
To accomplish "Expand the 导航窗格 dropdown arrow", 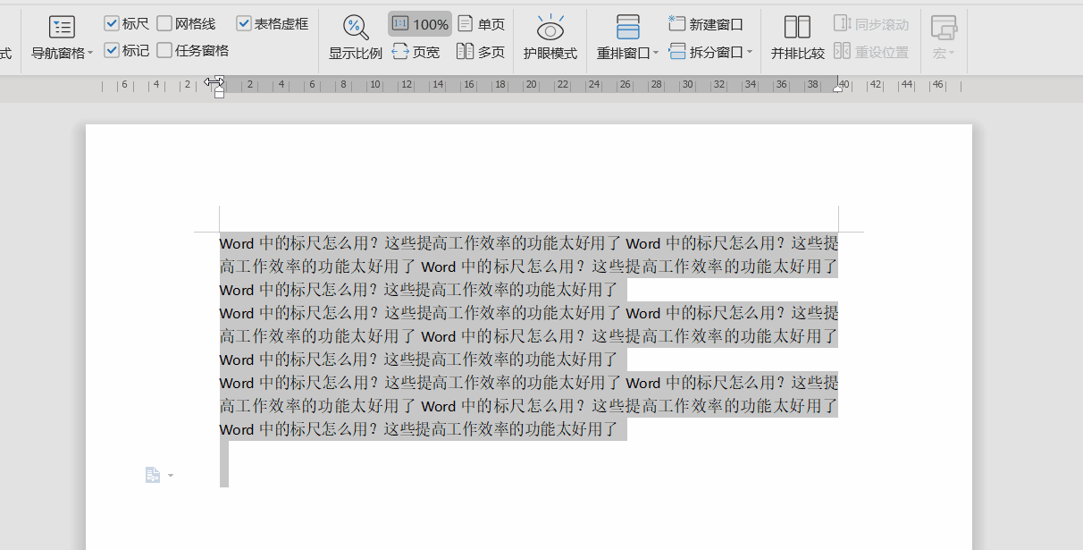I will [90, 54].
